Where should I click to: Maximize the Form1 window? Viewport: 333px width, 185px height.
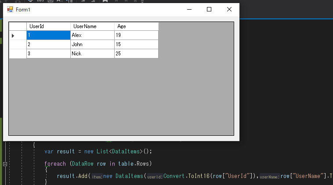209,9
